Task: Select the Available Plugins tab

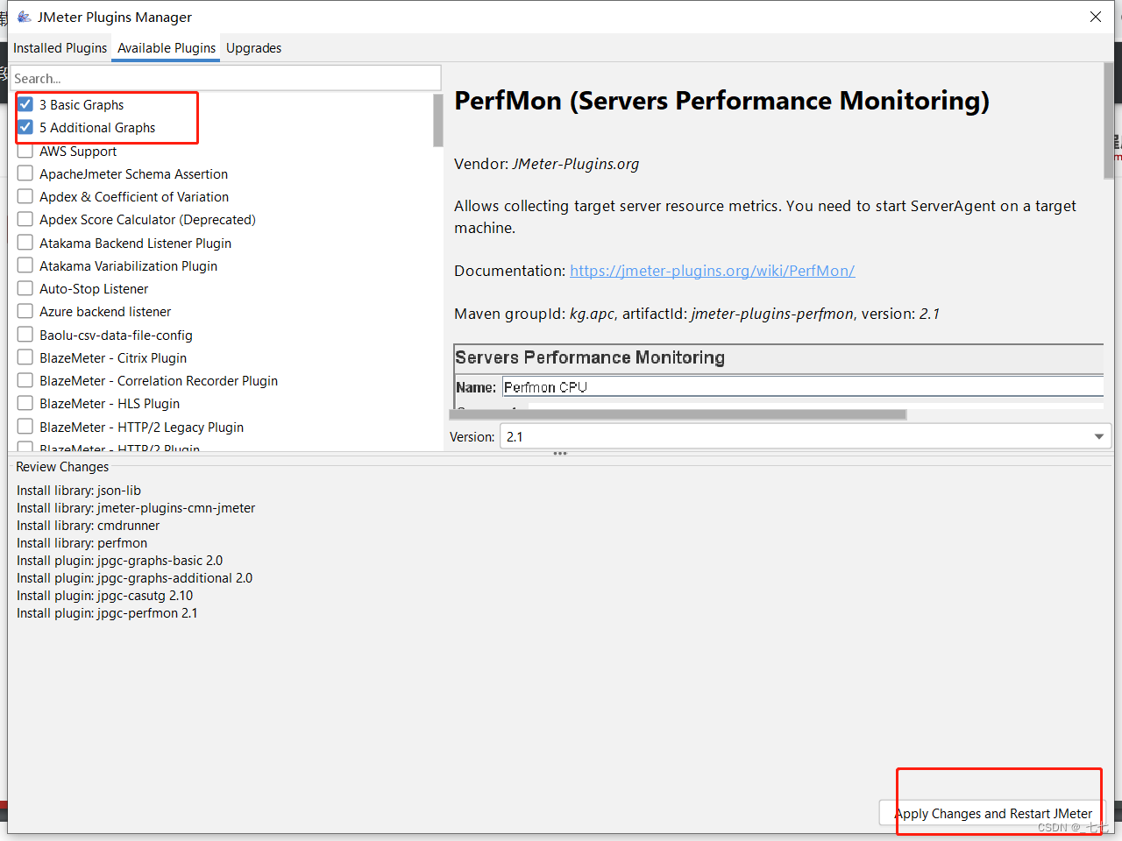Action: tap(167, 48)
